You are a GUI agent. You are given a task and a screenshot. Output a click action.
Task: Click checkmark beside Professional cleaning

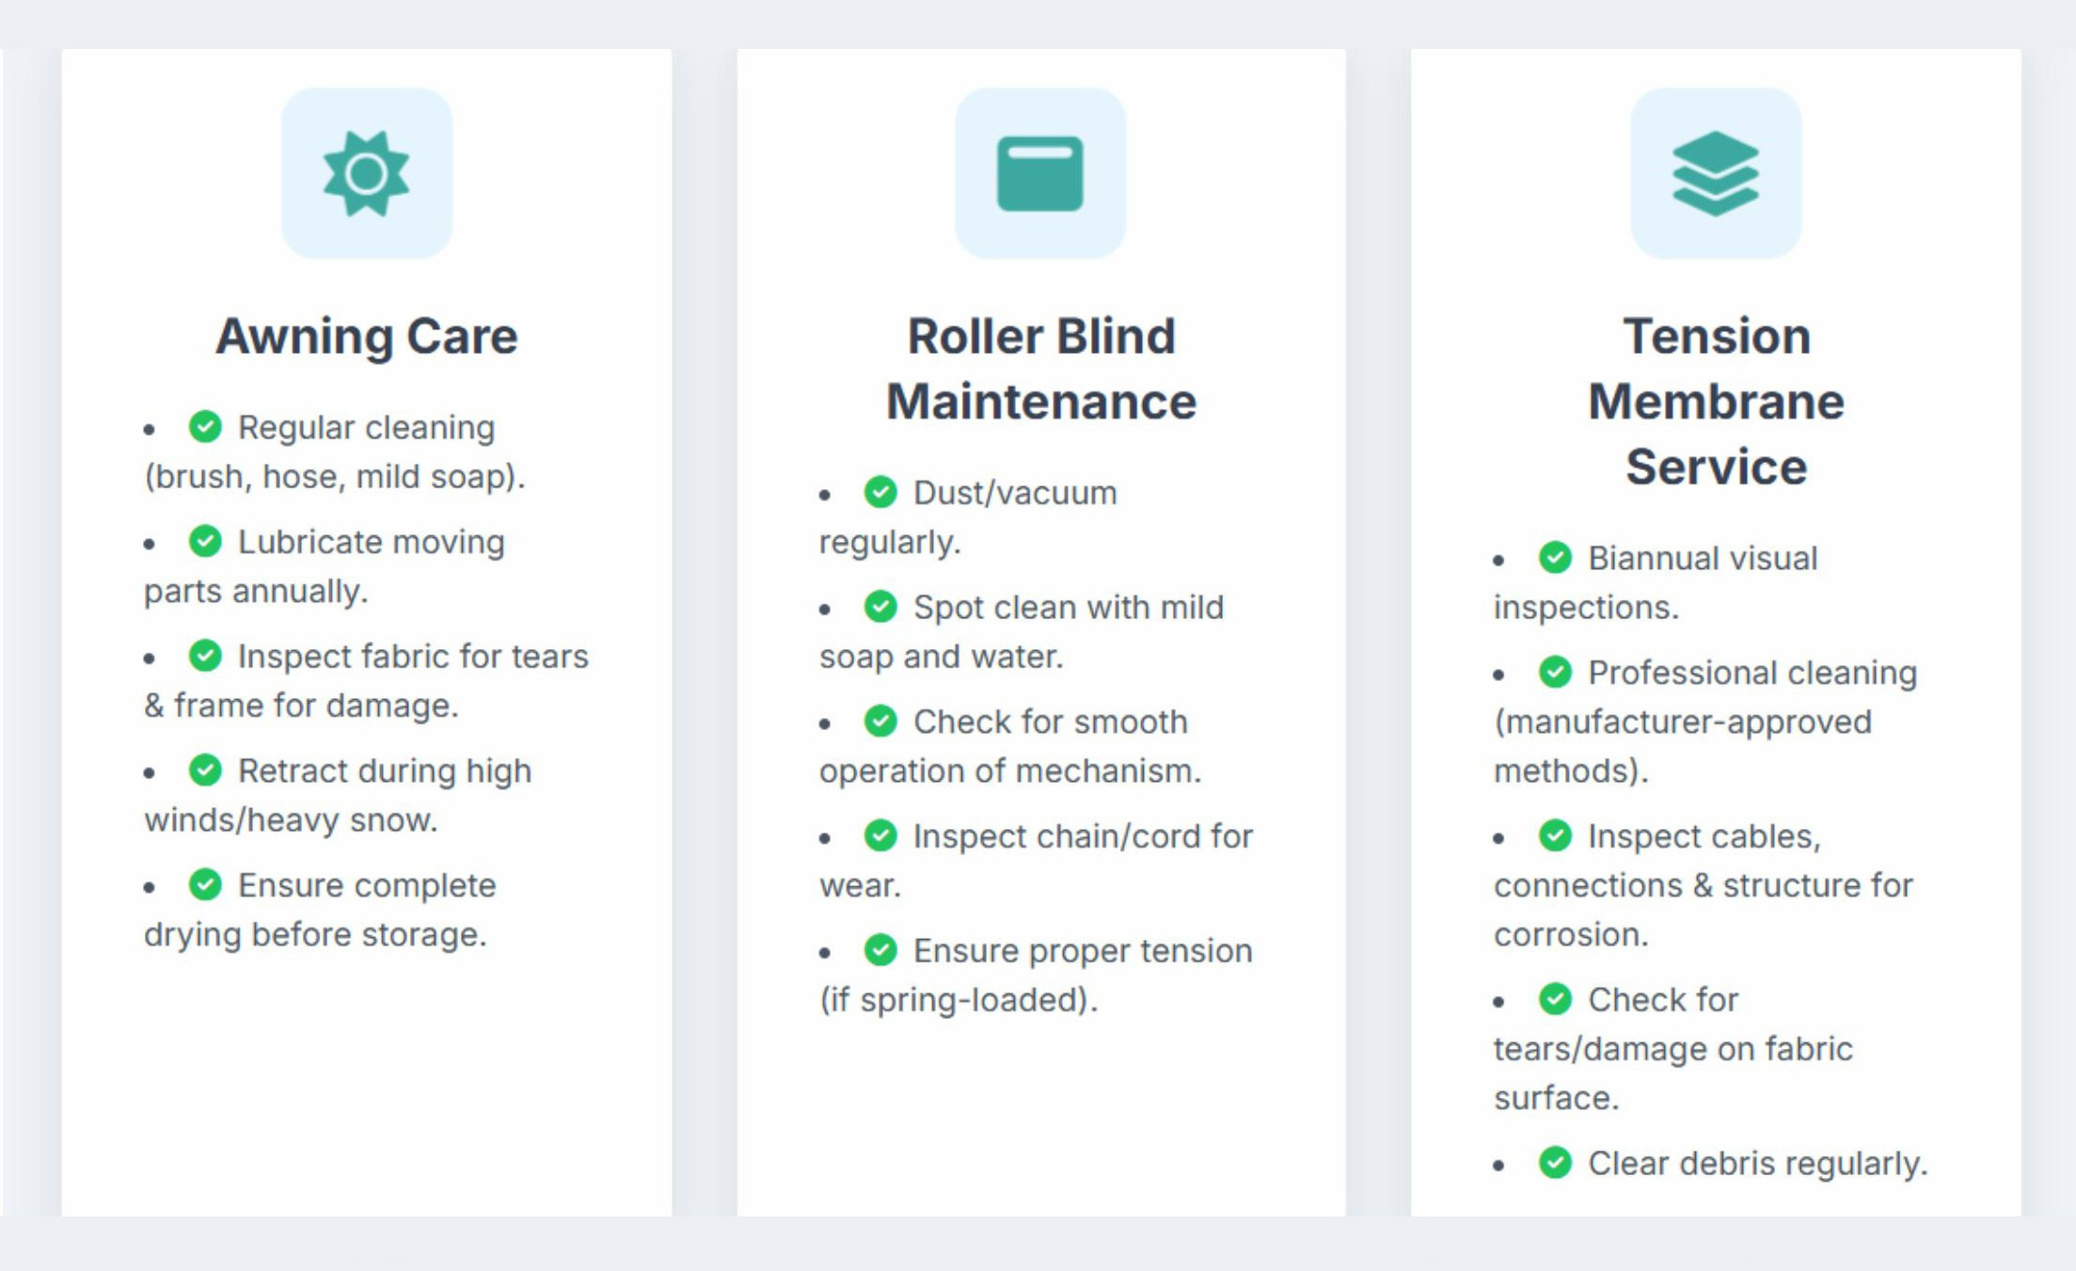(1555, 673)
